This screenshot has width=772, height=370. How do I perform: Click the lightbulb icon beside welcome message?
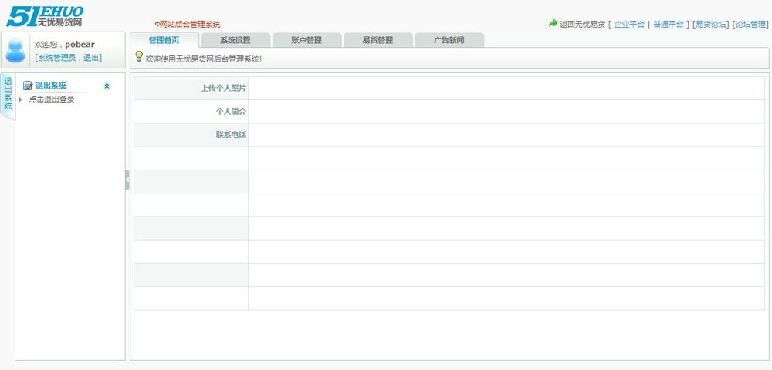click(139, 56)
